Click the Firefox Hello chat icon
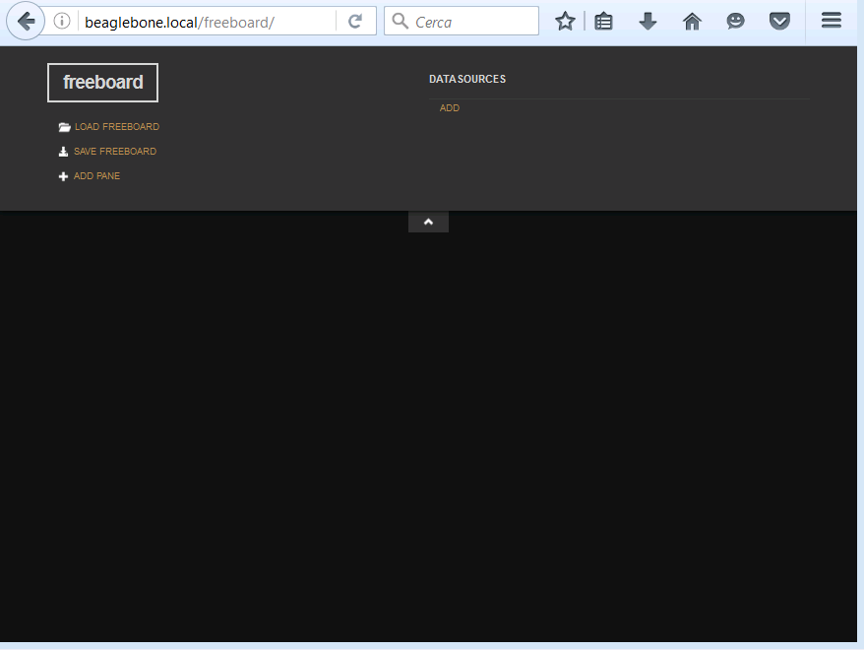This screenshot has width=864, height=650. click(x=736, y=20)
